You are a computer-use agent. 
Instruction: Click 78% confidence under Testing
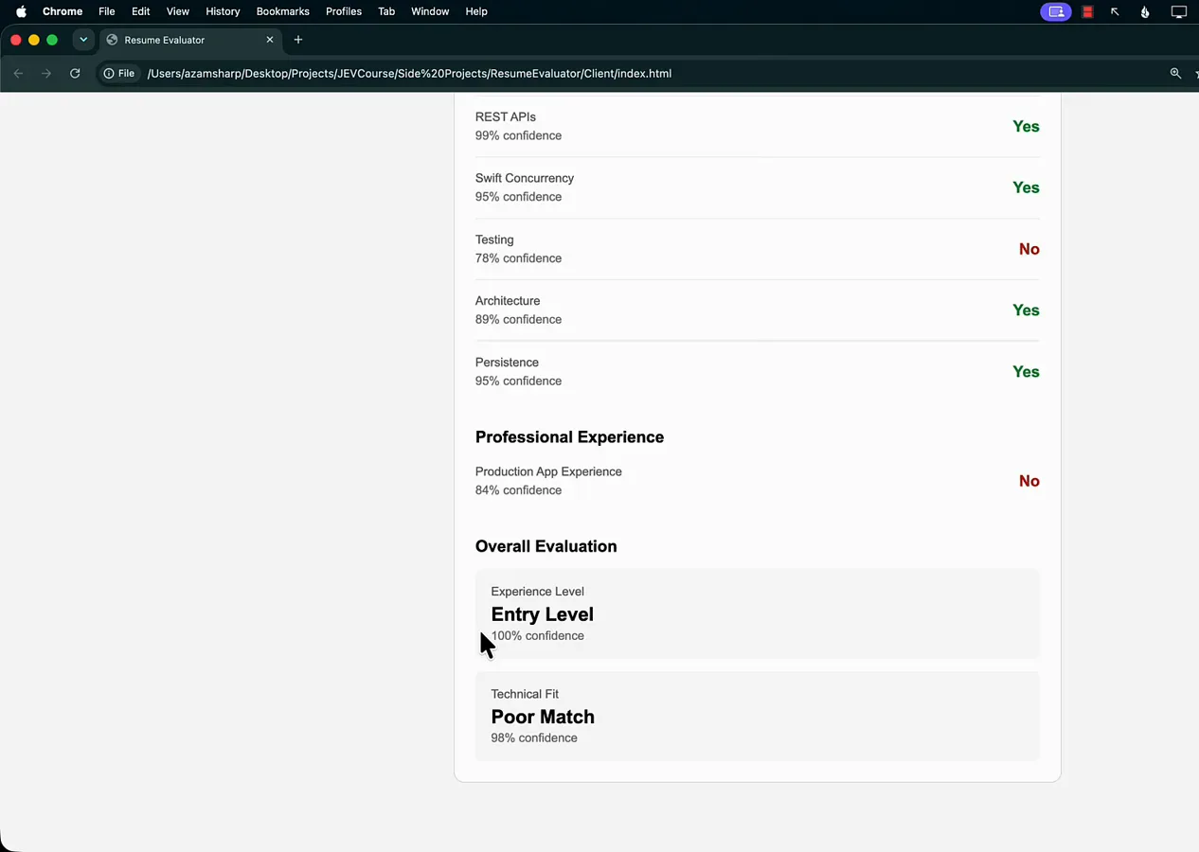(x=518, y=257)
